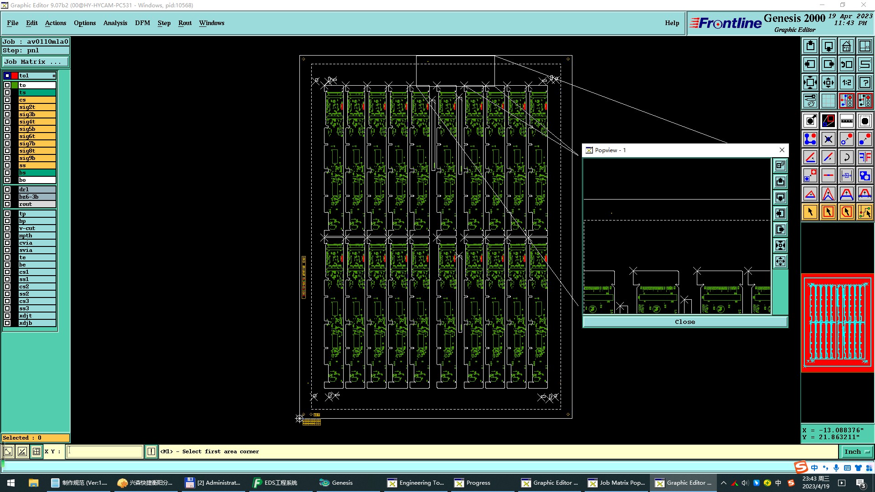This screenshot has width=875, height=492.
Task: Toggle display checkbox for drl layer
Action: click(7, 190)
